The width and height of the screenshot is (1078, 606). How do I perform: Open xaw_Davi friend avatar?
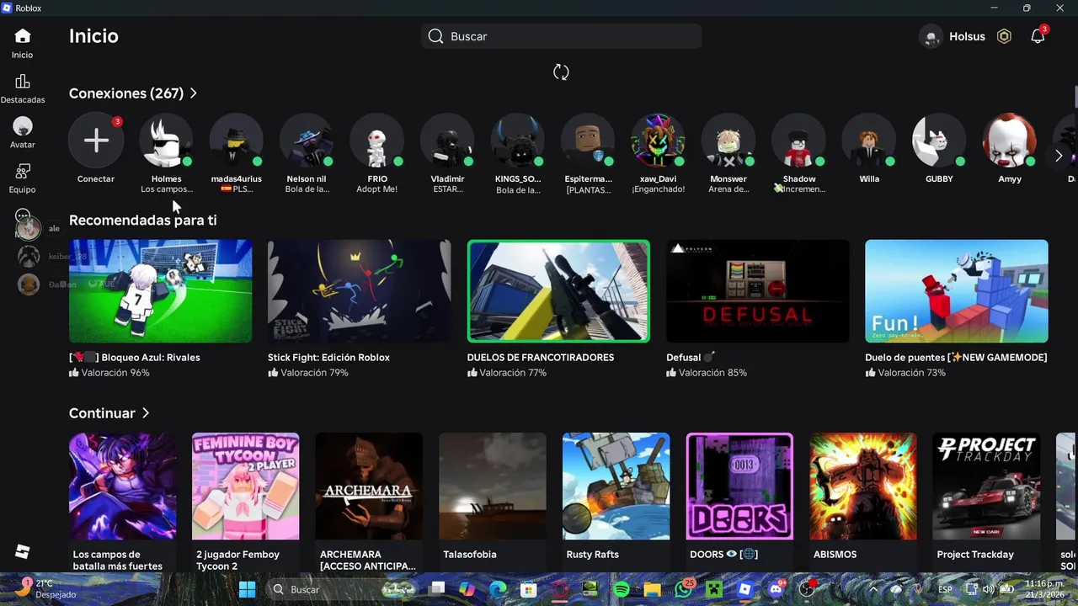point(659,140)
